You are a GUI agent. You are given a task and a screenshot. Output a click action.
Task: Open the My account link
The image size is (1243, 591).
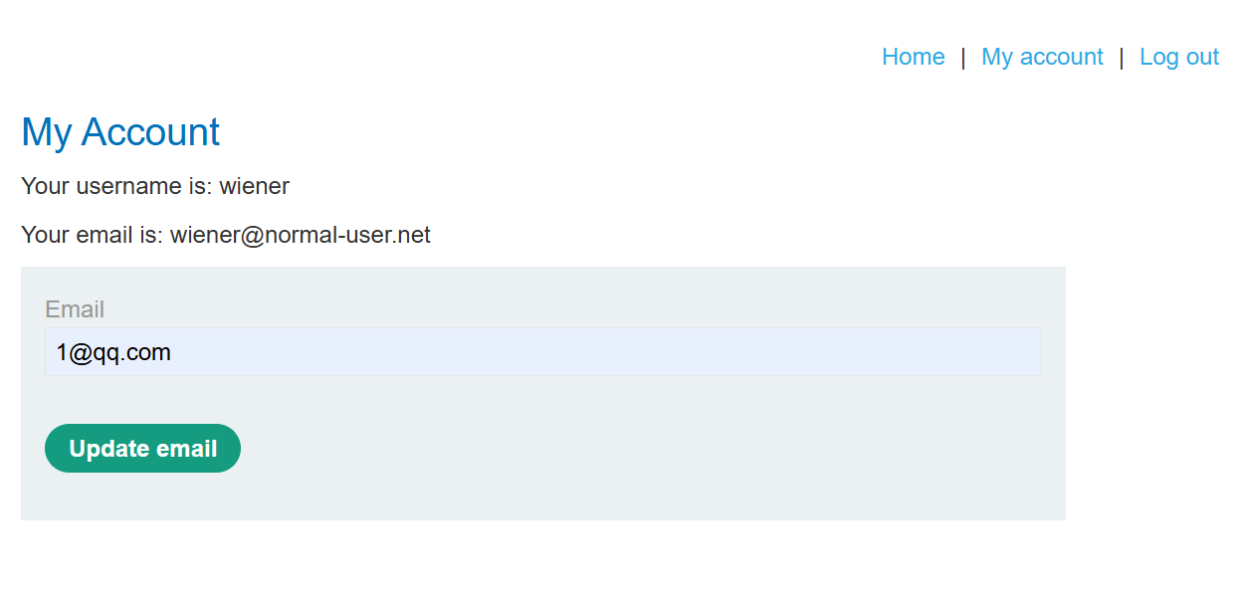pos(1042,58)
